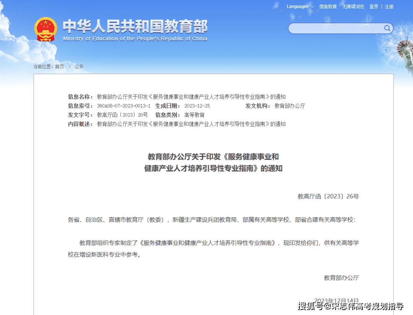Click the right-aligned 教高厅函〔2023〕26号 line
The height and width of the screenshot is (315, 413).
click(x=328, y=196)
